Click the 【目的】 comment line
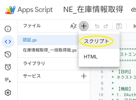The image size is (136, 100). coord(121,72)
